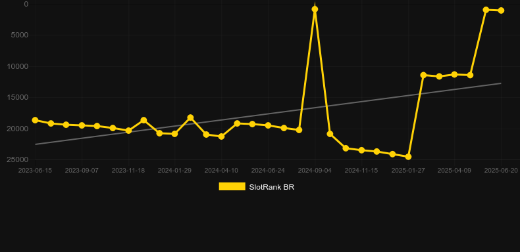Viewport: 520px width, 252px height.
Task: Click the x-axis label 2023-06-15
Action: pyautogui.click(x=35, y=171)
